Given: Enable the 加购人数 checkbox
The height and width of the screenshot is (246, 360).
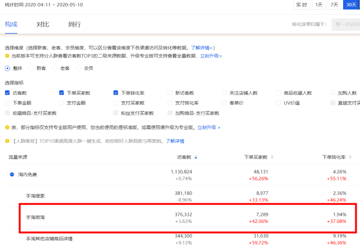Looking at the screenshot, I should tap(333, 93).
